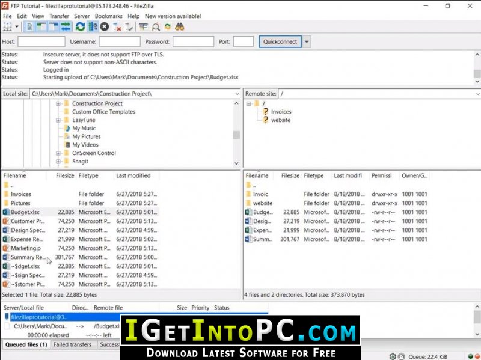Click the local Summary Re... Word icon
The height and width of the screenshot is (360, 481).
pos(6,257)
